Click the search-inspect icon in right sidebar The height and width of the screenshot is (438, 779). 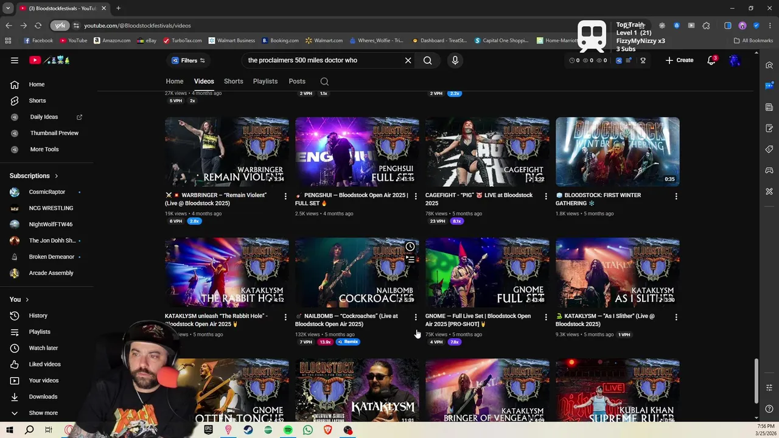tap(769, 65)
